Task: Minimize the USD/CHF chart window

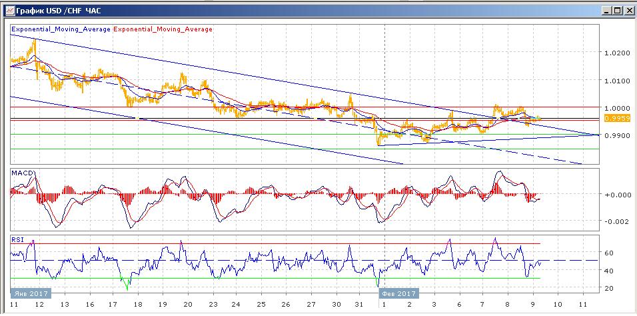Action: click(x=607, y=10)
